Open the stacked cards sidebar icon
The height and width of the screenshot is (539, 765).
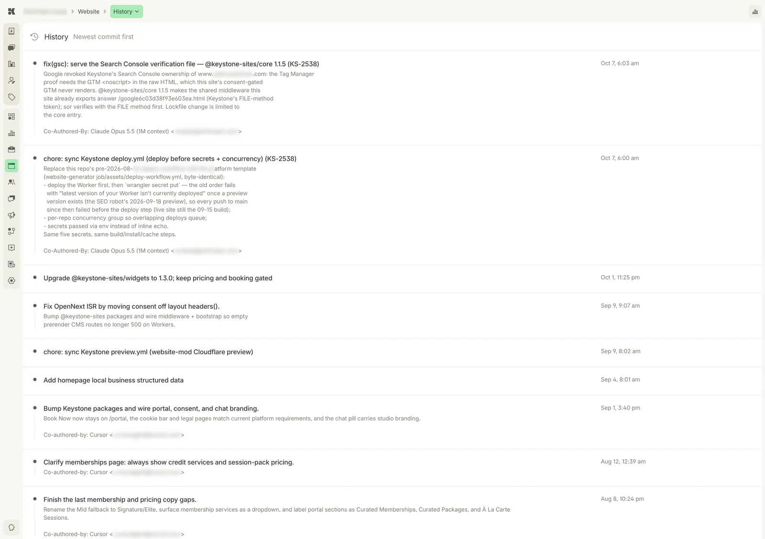(x=11, y=198)
